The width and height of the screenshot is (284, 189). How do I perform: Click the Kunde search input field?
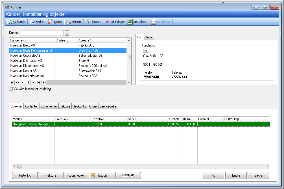click(x=42, y=33)
